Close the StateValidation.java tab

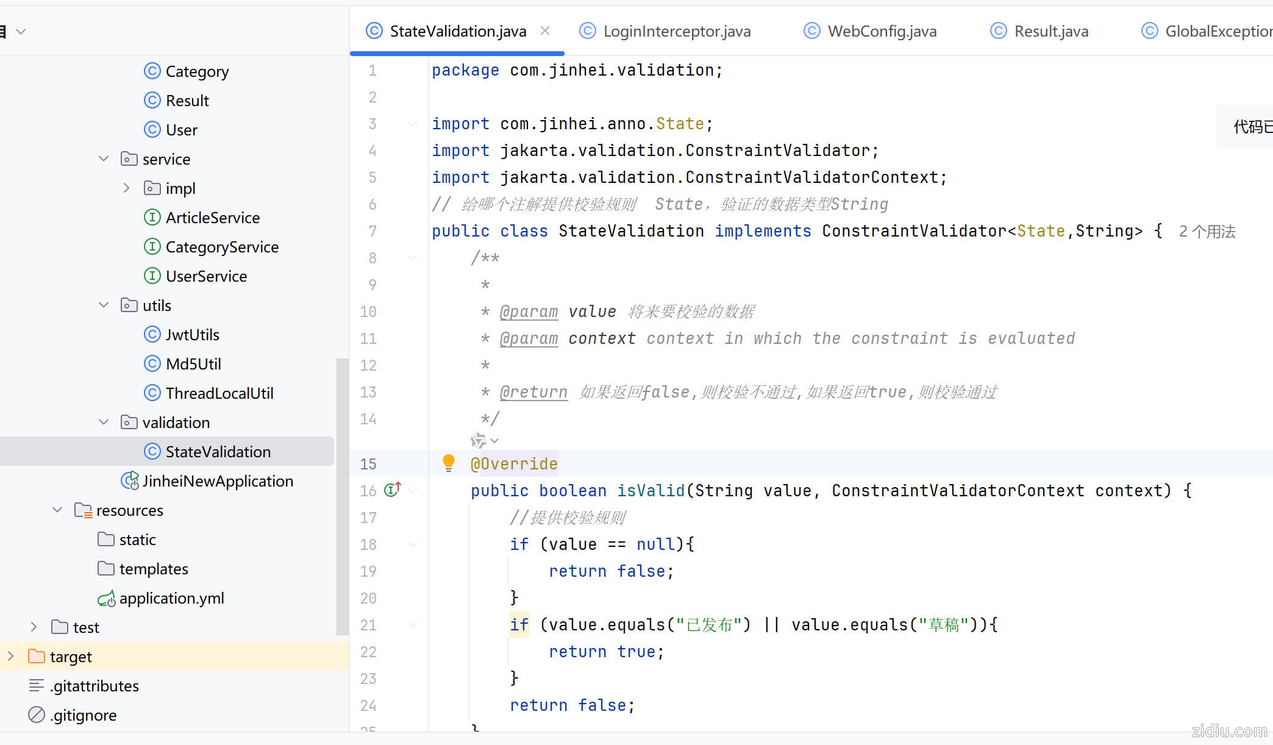coord(545,30)
